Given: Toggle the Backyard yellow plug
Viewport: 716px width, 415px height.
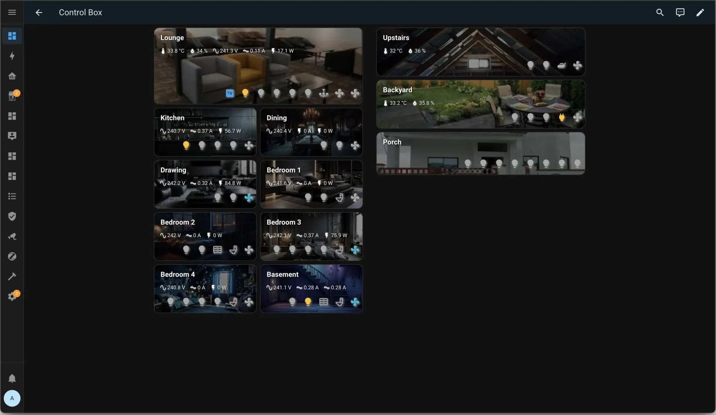Looking at the screenshot, I should [x=562, y=117].
